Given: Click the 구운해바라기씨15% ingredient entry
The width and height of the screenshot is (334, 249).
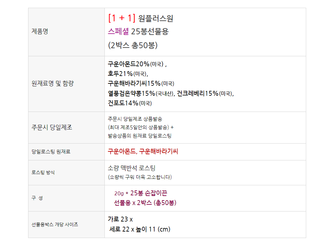Looking at the screenshot, I should click(x=134, y=83).
